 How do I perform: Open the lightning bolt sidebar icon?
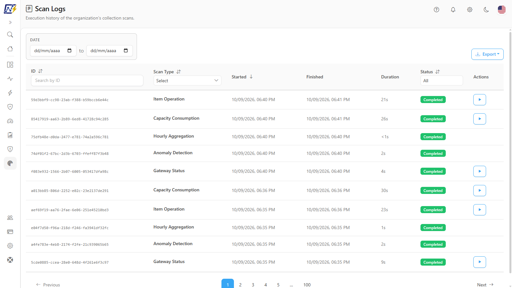[x=10, y=93]
